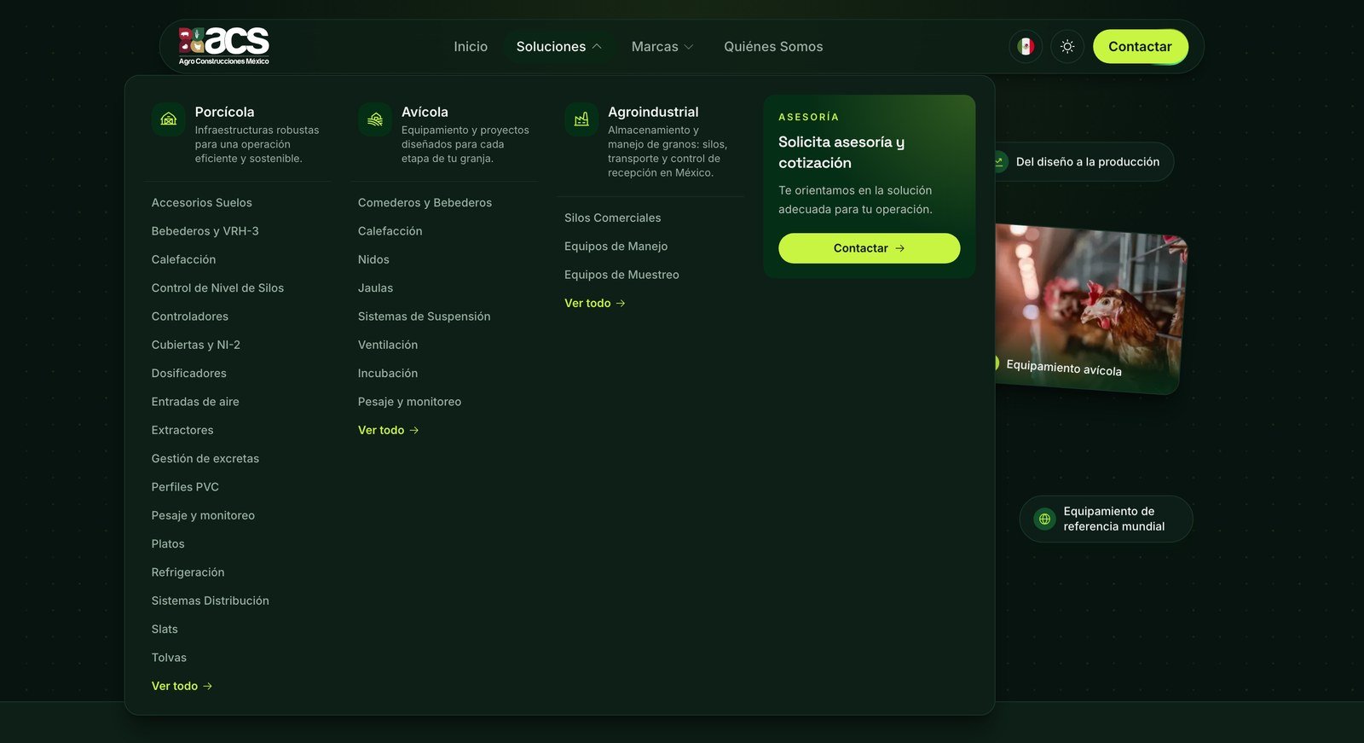Open Cubiertas y NI-2
The width and height of the screenshot is (1364, 743).
coord(196,345)
